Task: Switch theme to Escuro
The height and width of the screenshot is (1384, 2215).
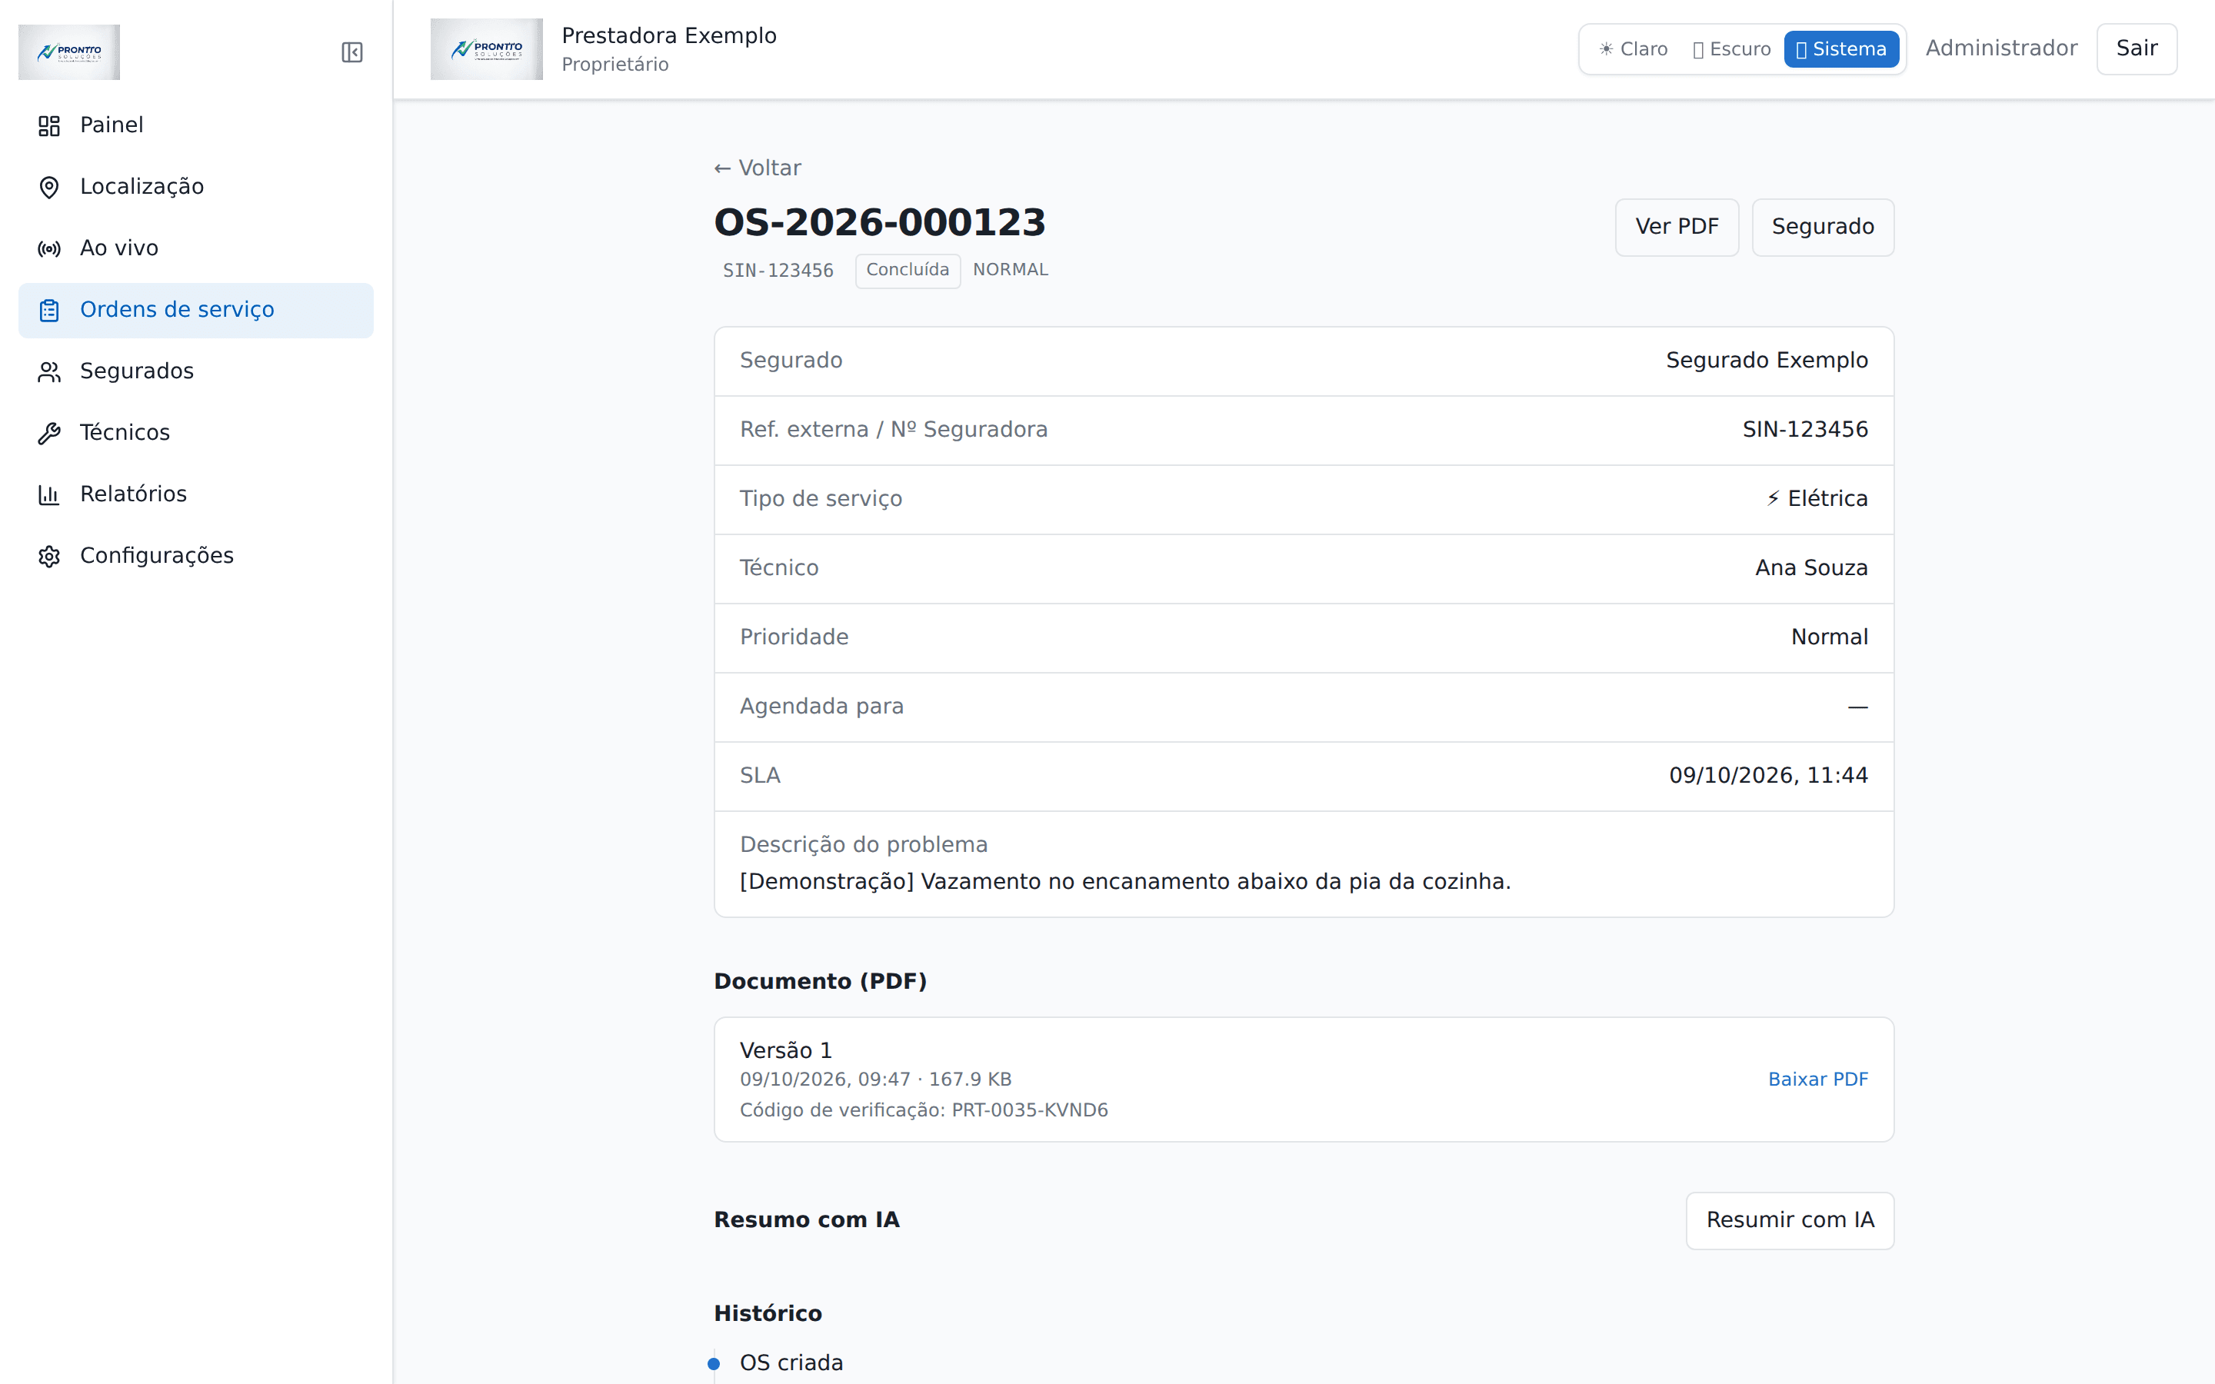Action: point(1730,49)
